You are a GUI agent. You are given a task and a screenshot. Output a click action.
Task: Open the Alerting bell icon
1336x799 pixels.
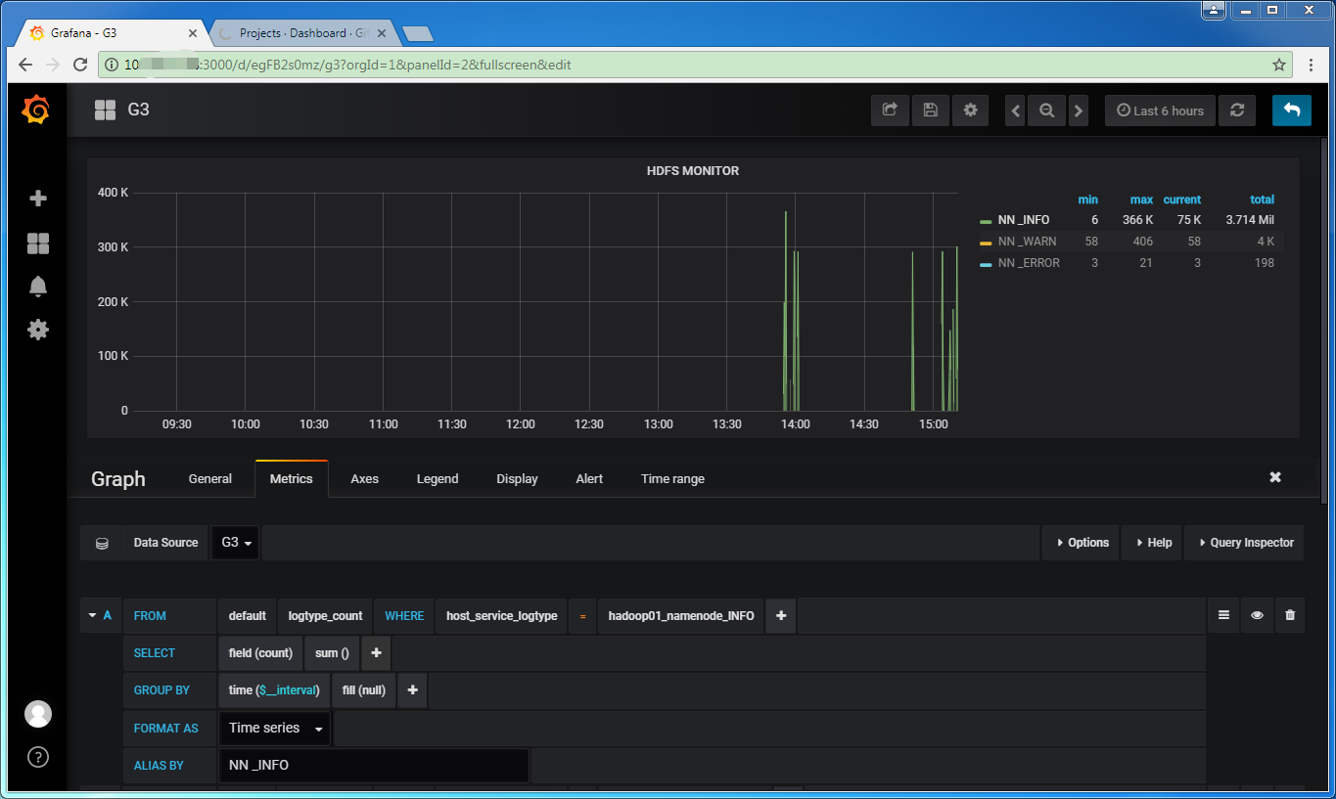pos(38,287)
